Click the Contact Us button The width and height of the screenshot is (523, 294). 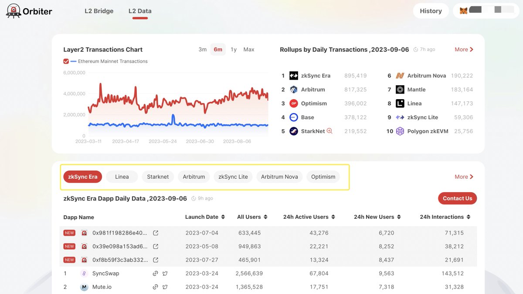pyautogui.click(x=458, y=198)
